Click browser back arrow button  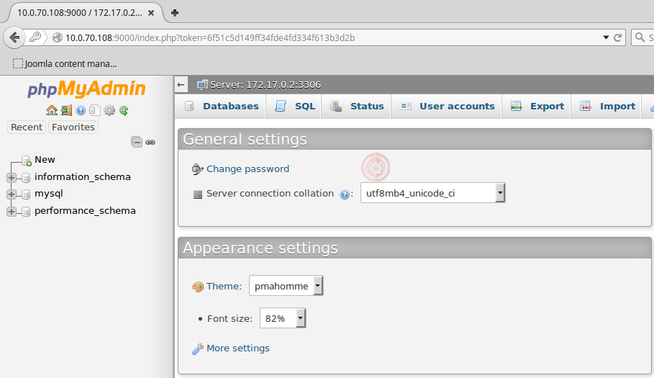14,37
